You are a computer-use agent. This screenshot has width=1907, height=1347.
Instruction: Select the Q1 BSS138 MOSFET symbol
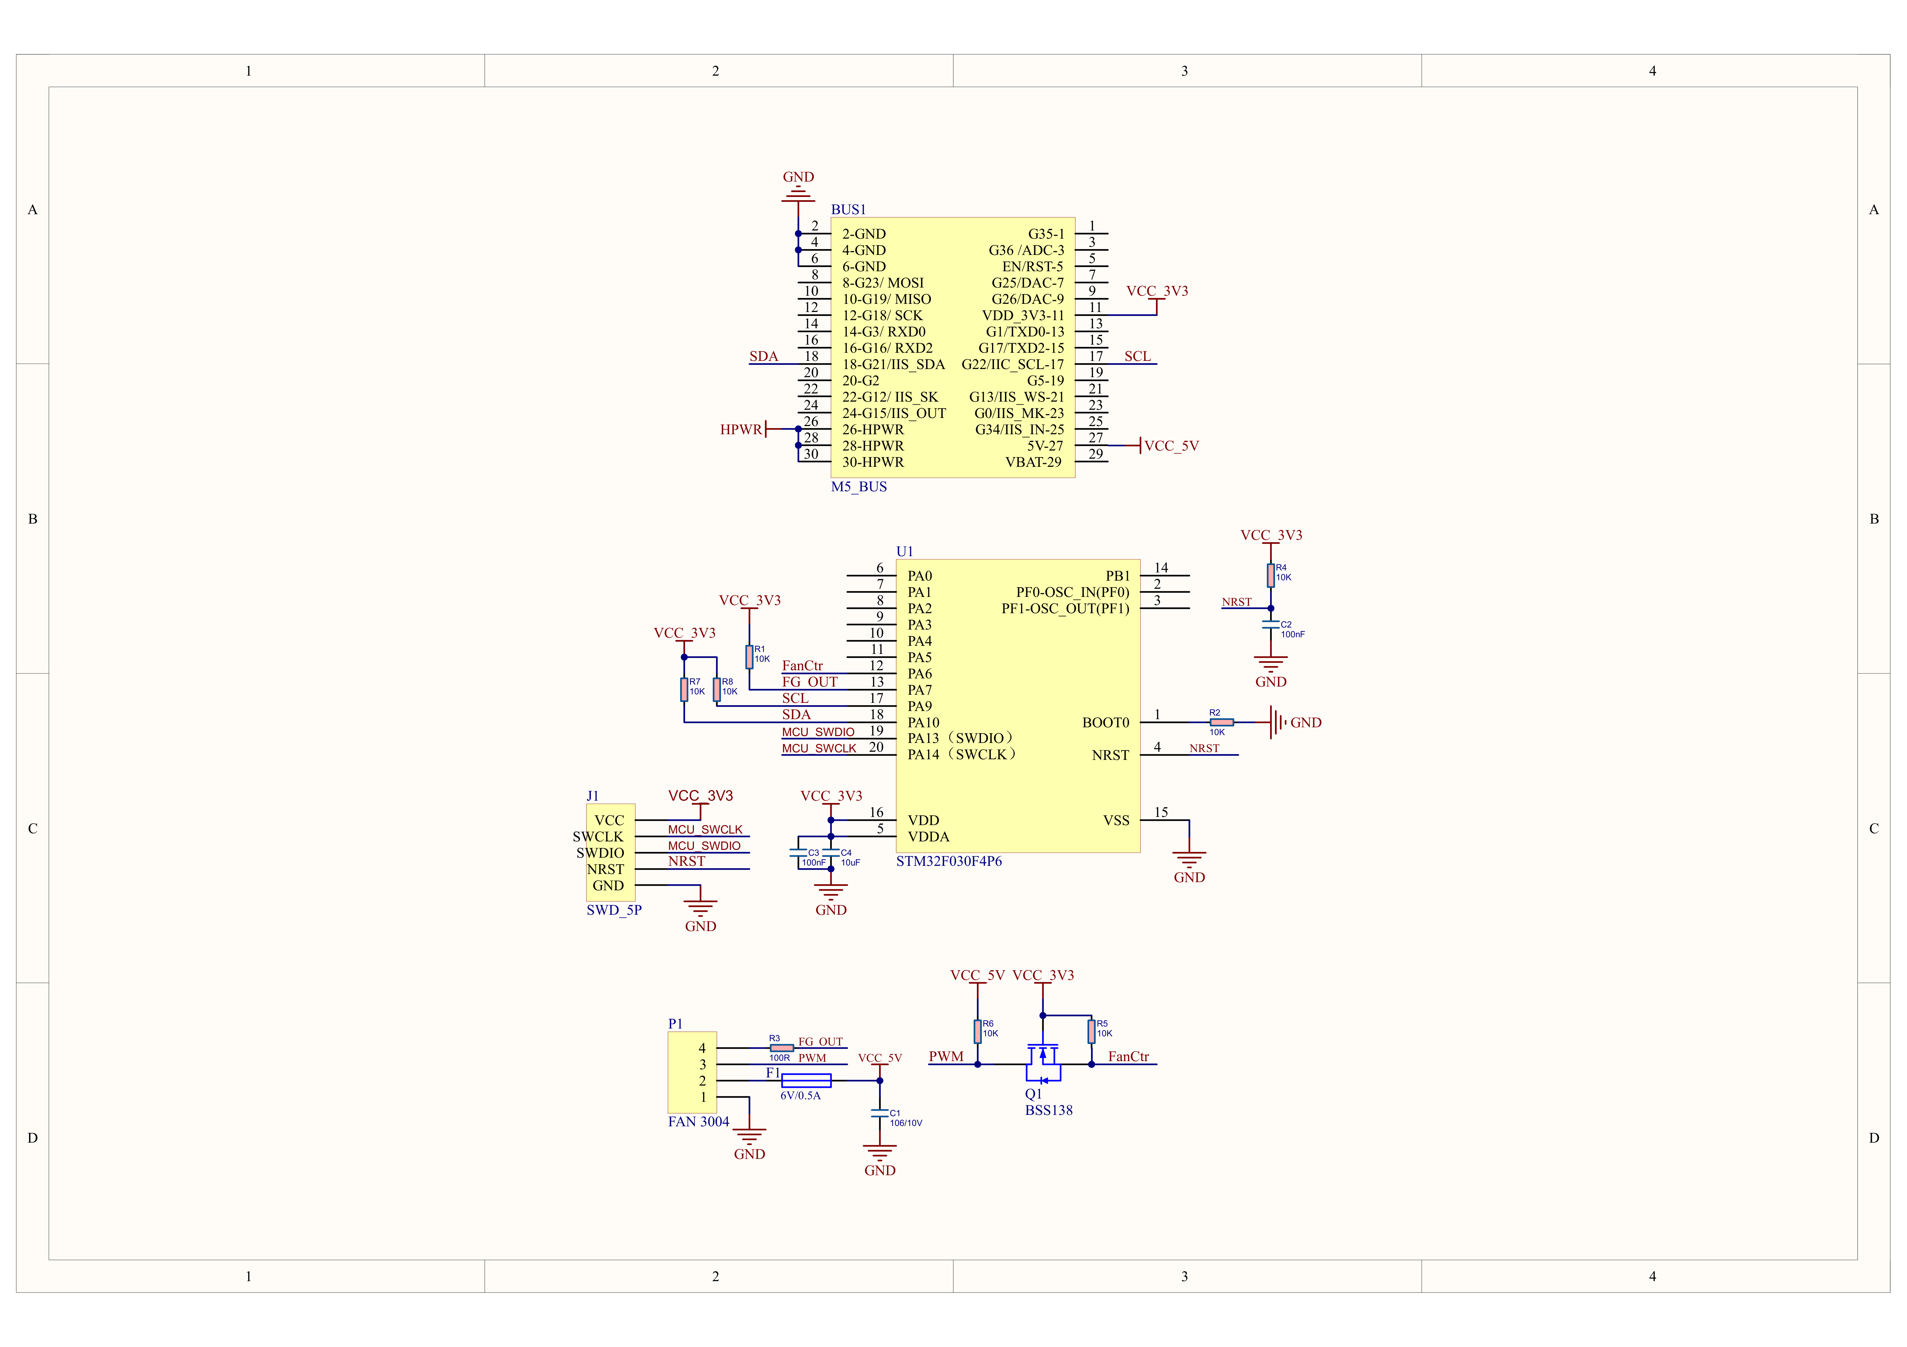pyautogui.click(x=1043, y=1064)
